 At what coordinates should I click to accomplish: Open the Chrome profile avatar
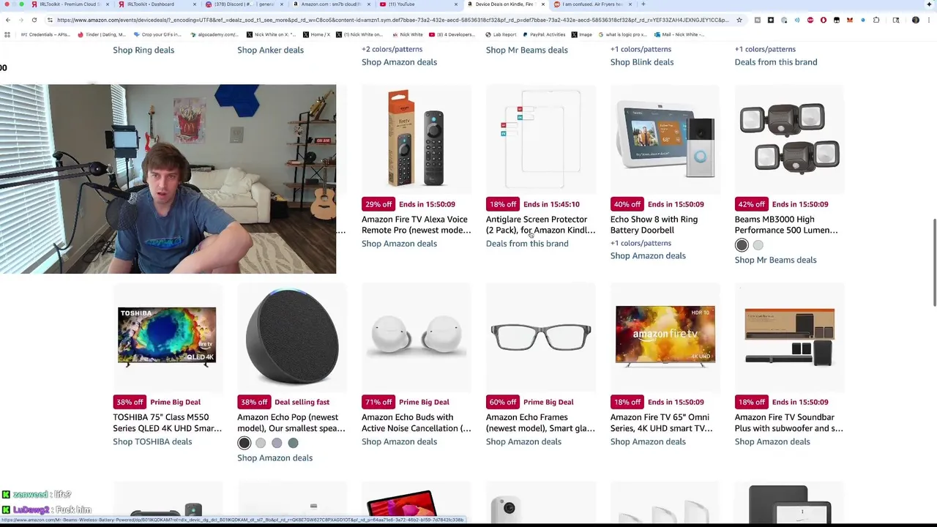916,20
